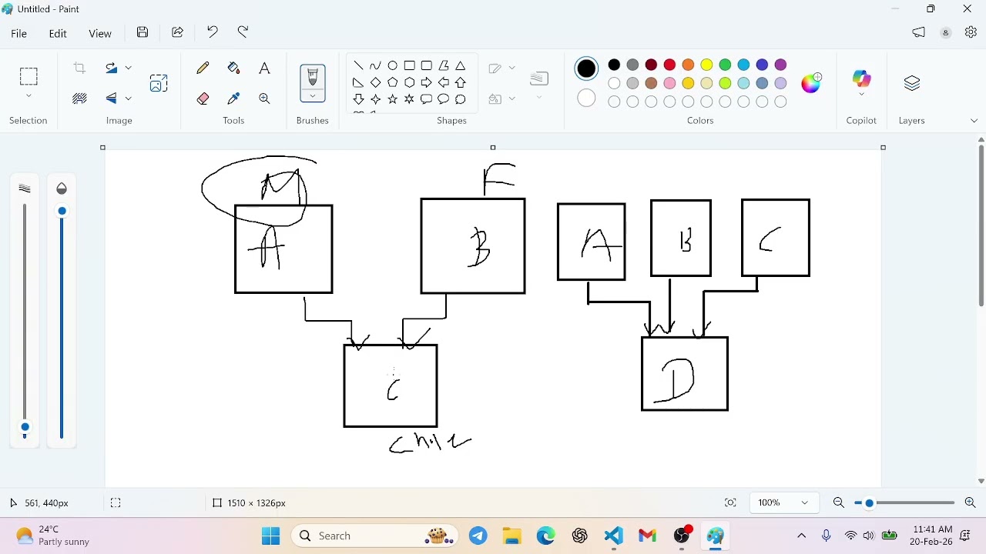Click the Edit colors wheel
The height and width of the screenshot is (554, 986).
coord(812,83)
